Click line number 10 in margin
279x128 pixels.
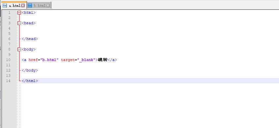pyautogui.click(x=8, y=60)
